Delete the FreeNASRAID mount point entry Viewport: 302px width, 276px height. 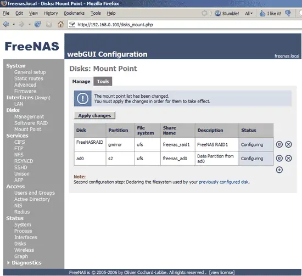coord(288,144)
